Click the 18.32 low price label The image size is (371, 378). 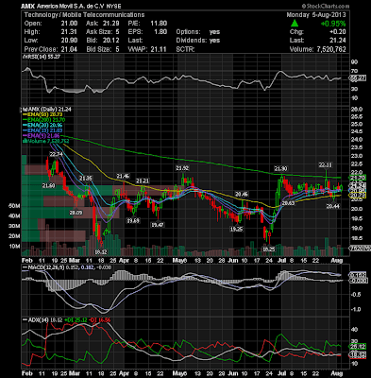coord(100,252)
